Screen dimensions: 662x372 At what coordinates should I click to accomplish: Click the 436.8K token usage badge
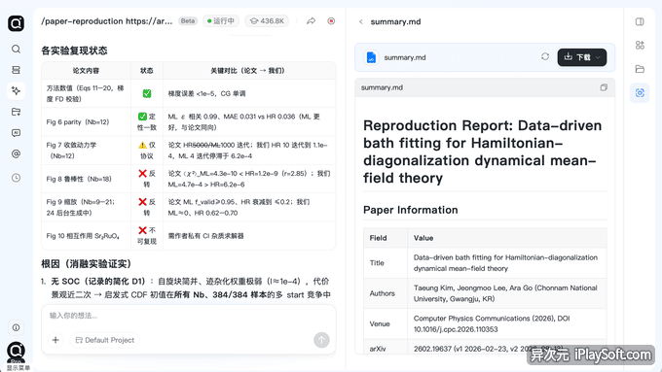click(x=267, y=21)
